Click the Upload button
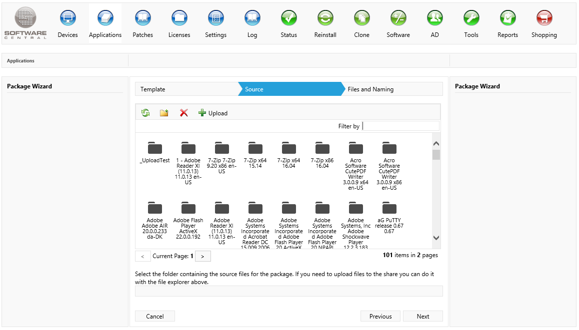The height and width of the screenshot is (330, 579). (213, 113)
